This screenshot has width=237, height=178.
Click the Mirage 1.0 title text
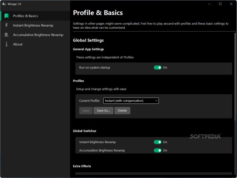[x=14, y=4]
